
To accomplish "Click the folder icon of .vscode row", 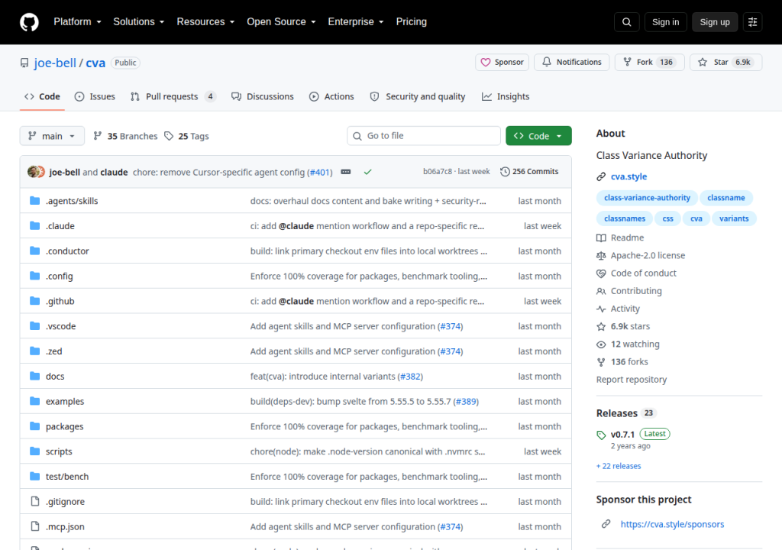I will [x=35, y=326].
